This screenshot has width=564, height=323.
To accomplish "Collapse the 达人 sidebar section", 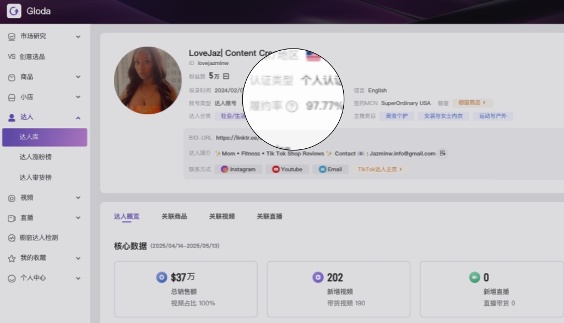I will click(x=78, y=117).
